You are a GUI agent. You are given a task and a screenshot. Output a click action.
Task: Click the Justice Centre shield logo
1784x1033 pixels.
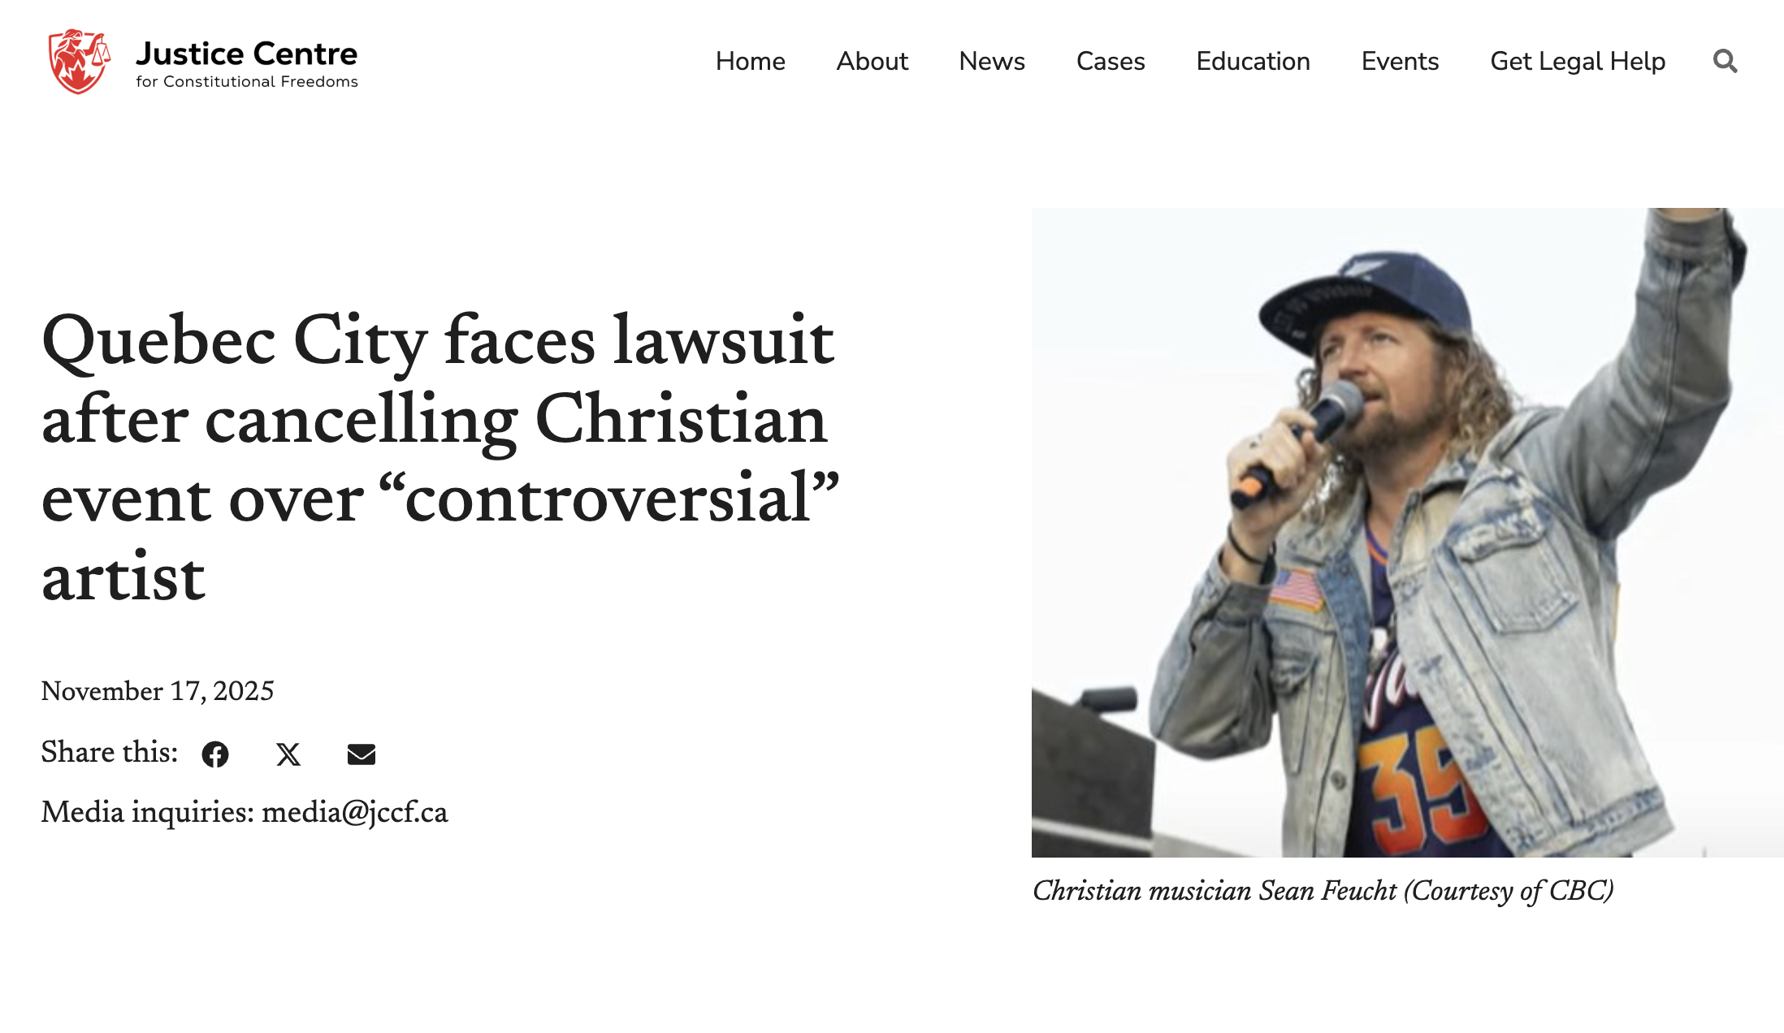[x=79, y=62]
